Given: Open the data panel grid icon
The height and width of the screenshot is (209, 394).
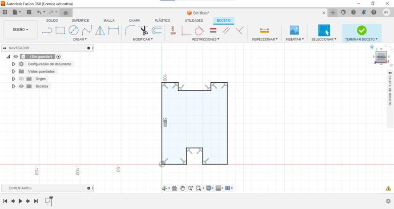Looking at the screenshot, I should point(5,12).
